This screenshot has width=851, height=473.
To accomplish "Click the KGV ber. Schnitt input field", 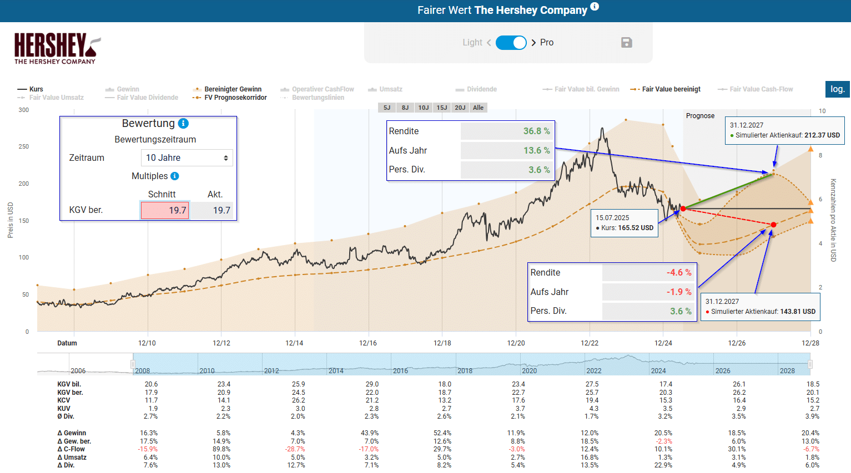I will click(x=165, y=210).
